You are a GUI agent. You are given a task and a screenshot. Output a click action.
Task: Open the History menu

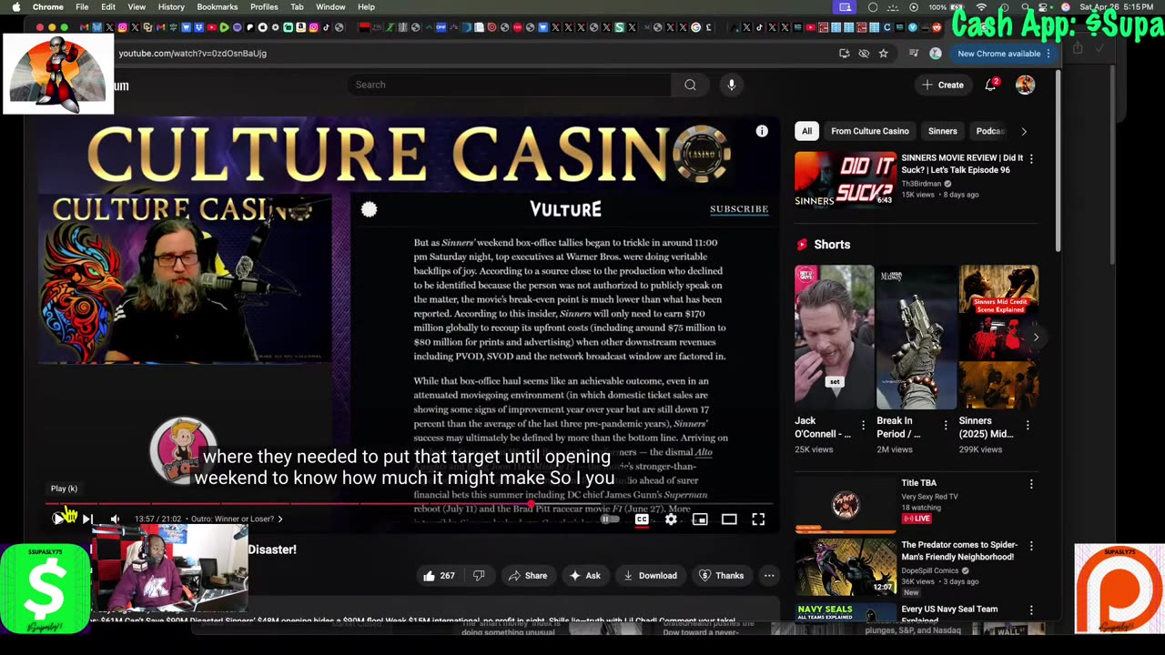(171, 7)
